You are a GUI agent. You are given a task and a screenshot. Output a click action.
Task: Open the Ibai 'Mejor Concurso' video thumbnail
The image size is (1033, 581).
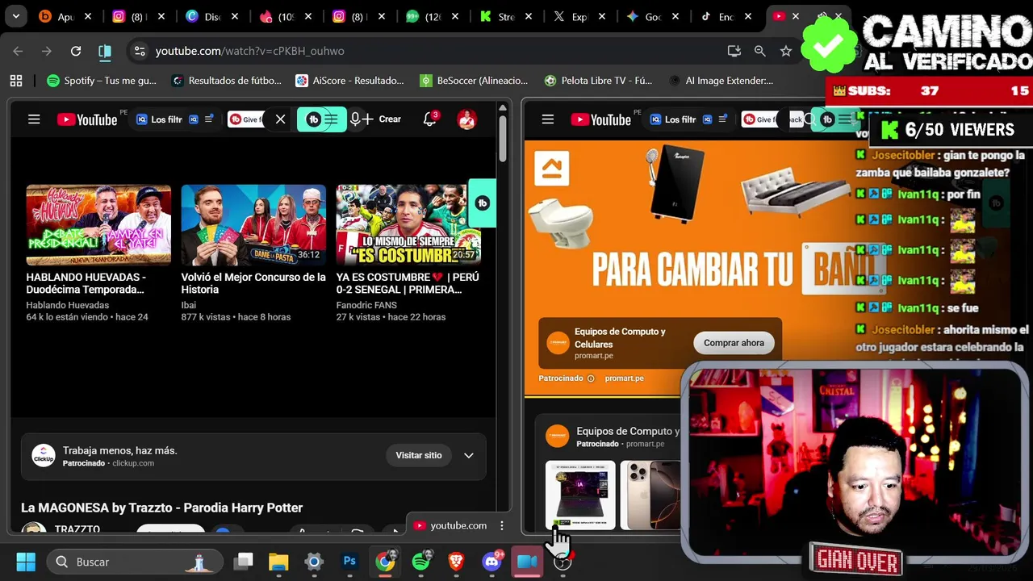point(253,225)
